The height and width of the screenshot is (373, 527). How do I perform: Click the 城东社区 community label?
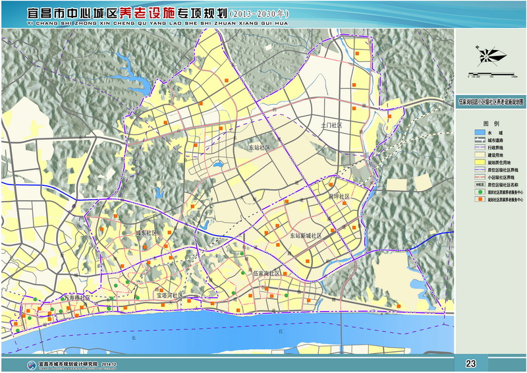(146, 233)
